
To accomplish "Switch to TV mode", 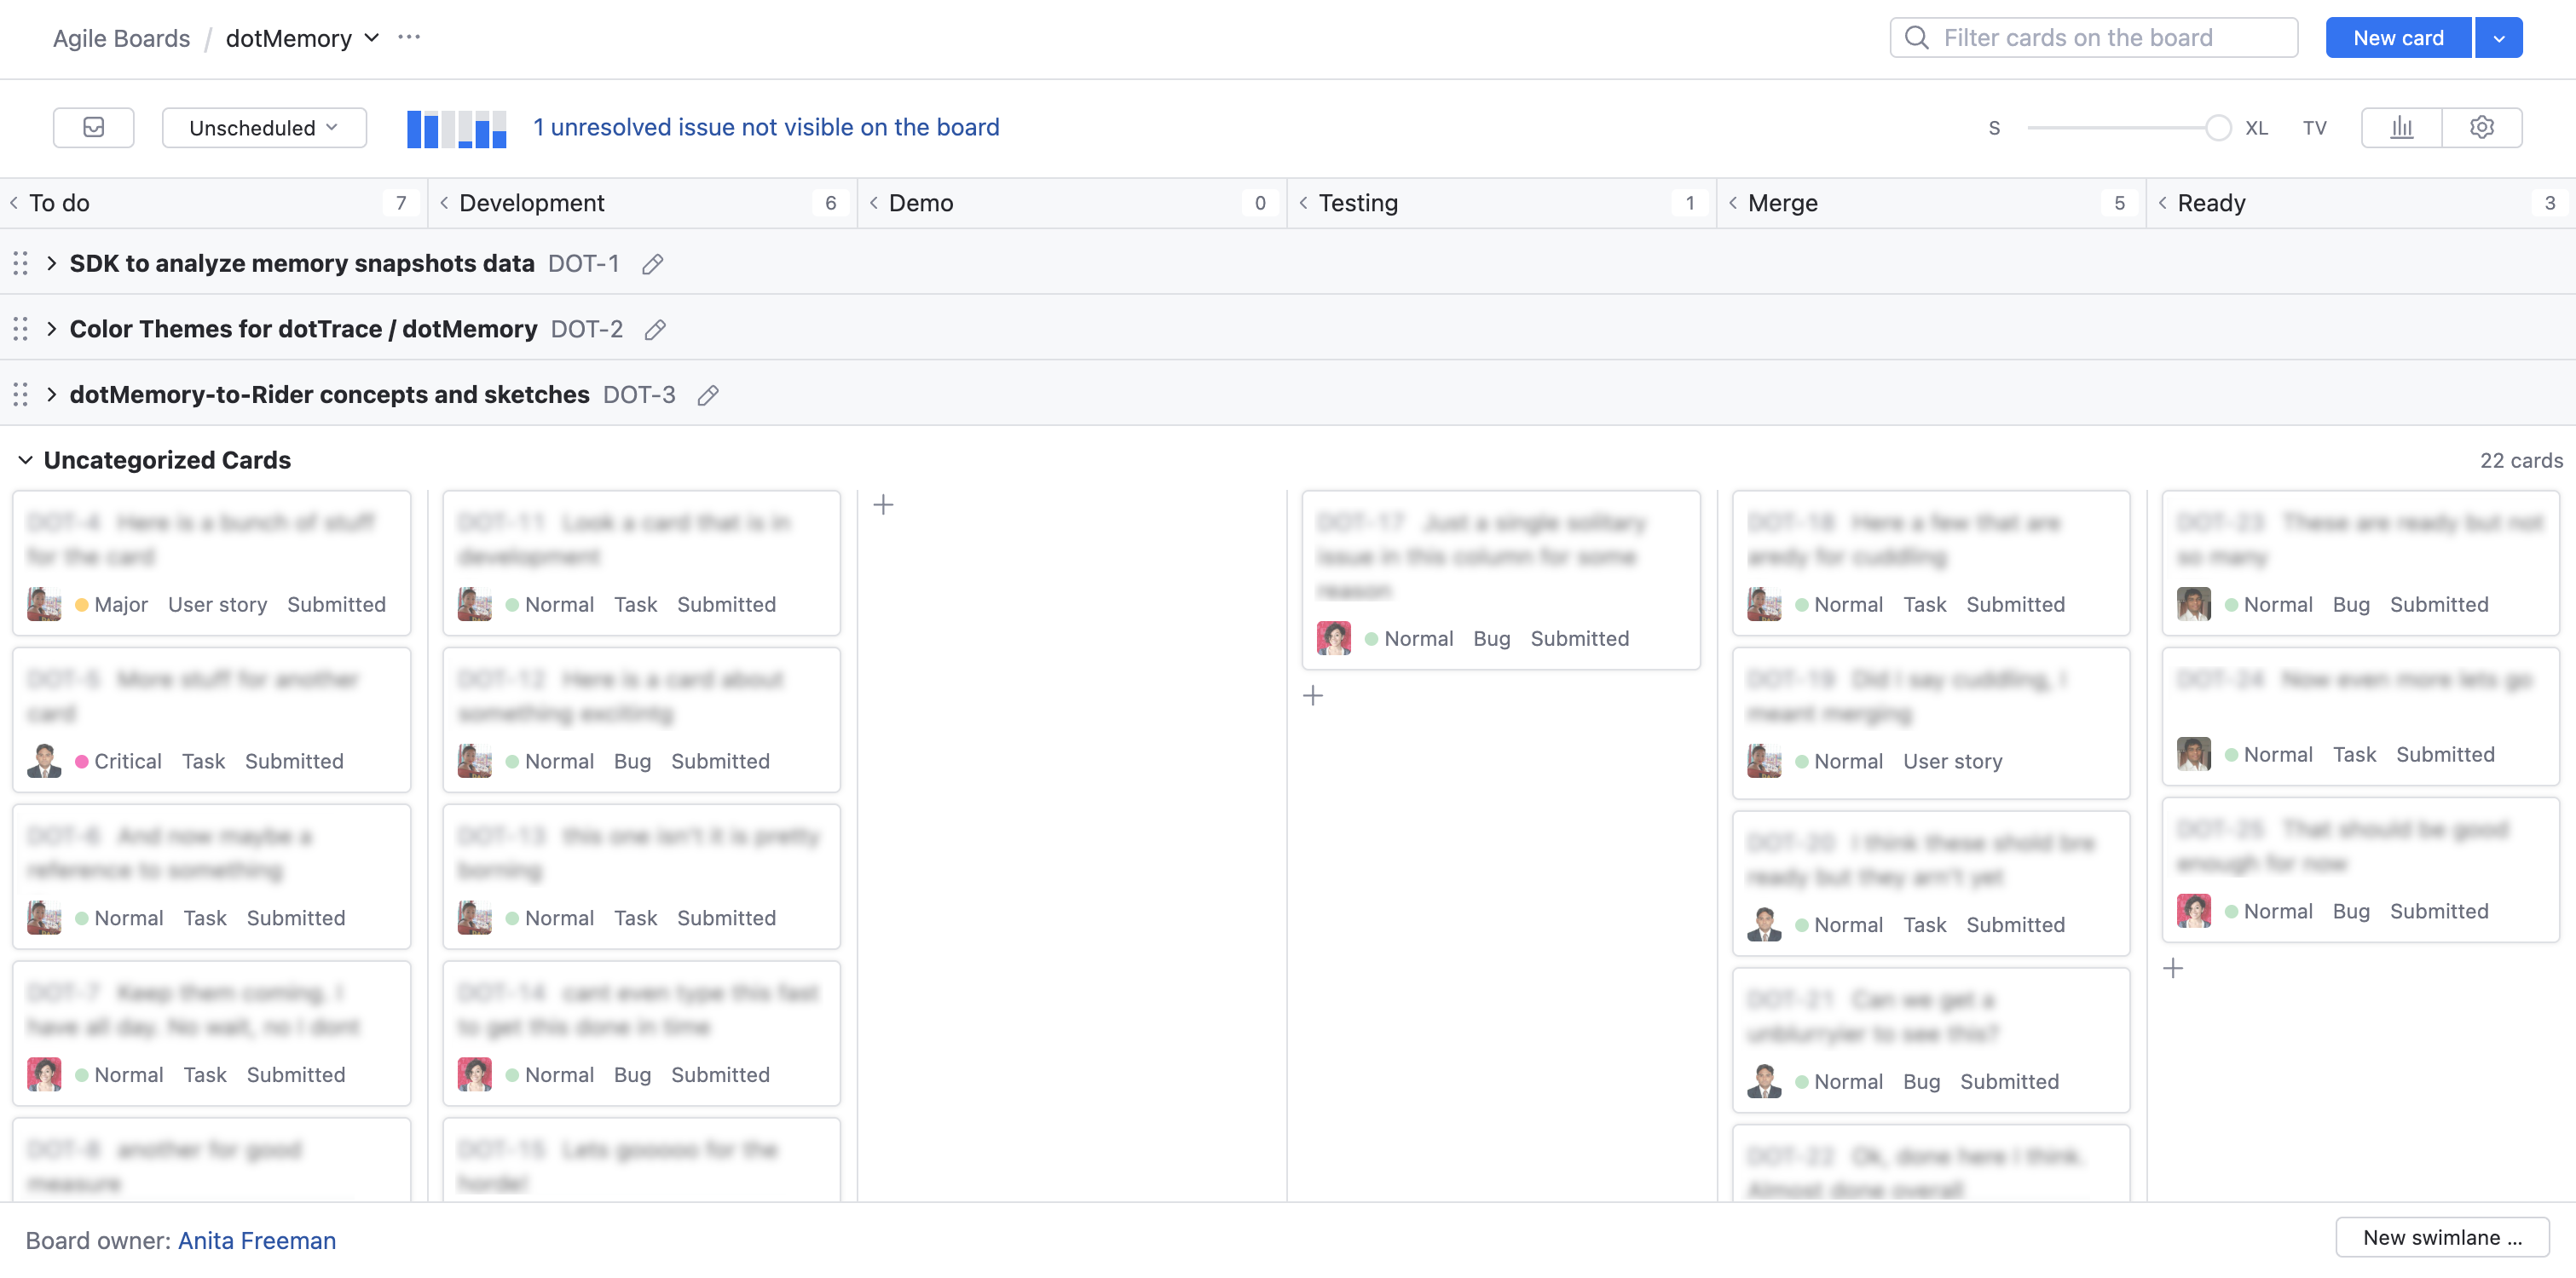I will pos(2314,128).
